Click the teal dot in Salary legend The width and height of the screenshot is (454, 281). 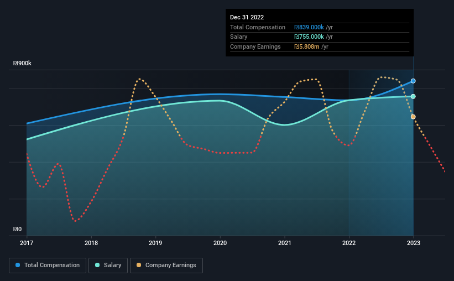[x=97, y=265]
